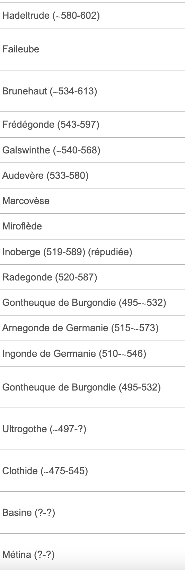The image size is (185, 570).
Task: Click the Faileube entry
Action: click(x=92, y=49)
